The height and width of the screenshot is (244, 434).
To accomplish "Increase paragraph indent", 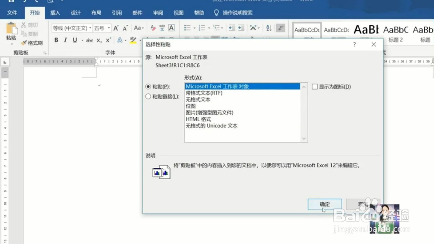I will coord(241,28).
